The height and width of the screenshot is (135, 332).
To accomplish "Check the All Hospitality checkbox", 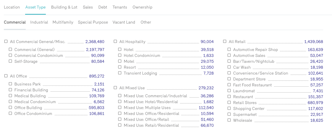I will click(x=115, y=42).
